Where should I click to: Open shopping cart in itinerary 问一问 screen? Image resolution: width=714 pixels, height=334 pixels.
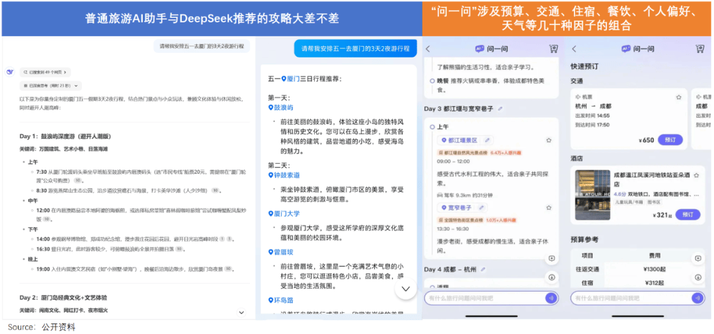click(x=553, y=49)
